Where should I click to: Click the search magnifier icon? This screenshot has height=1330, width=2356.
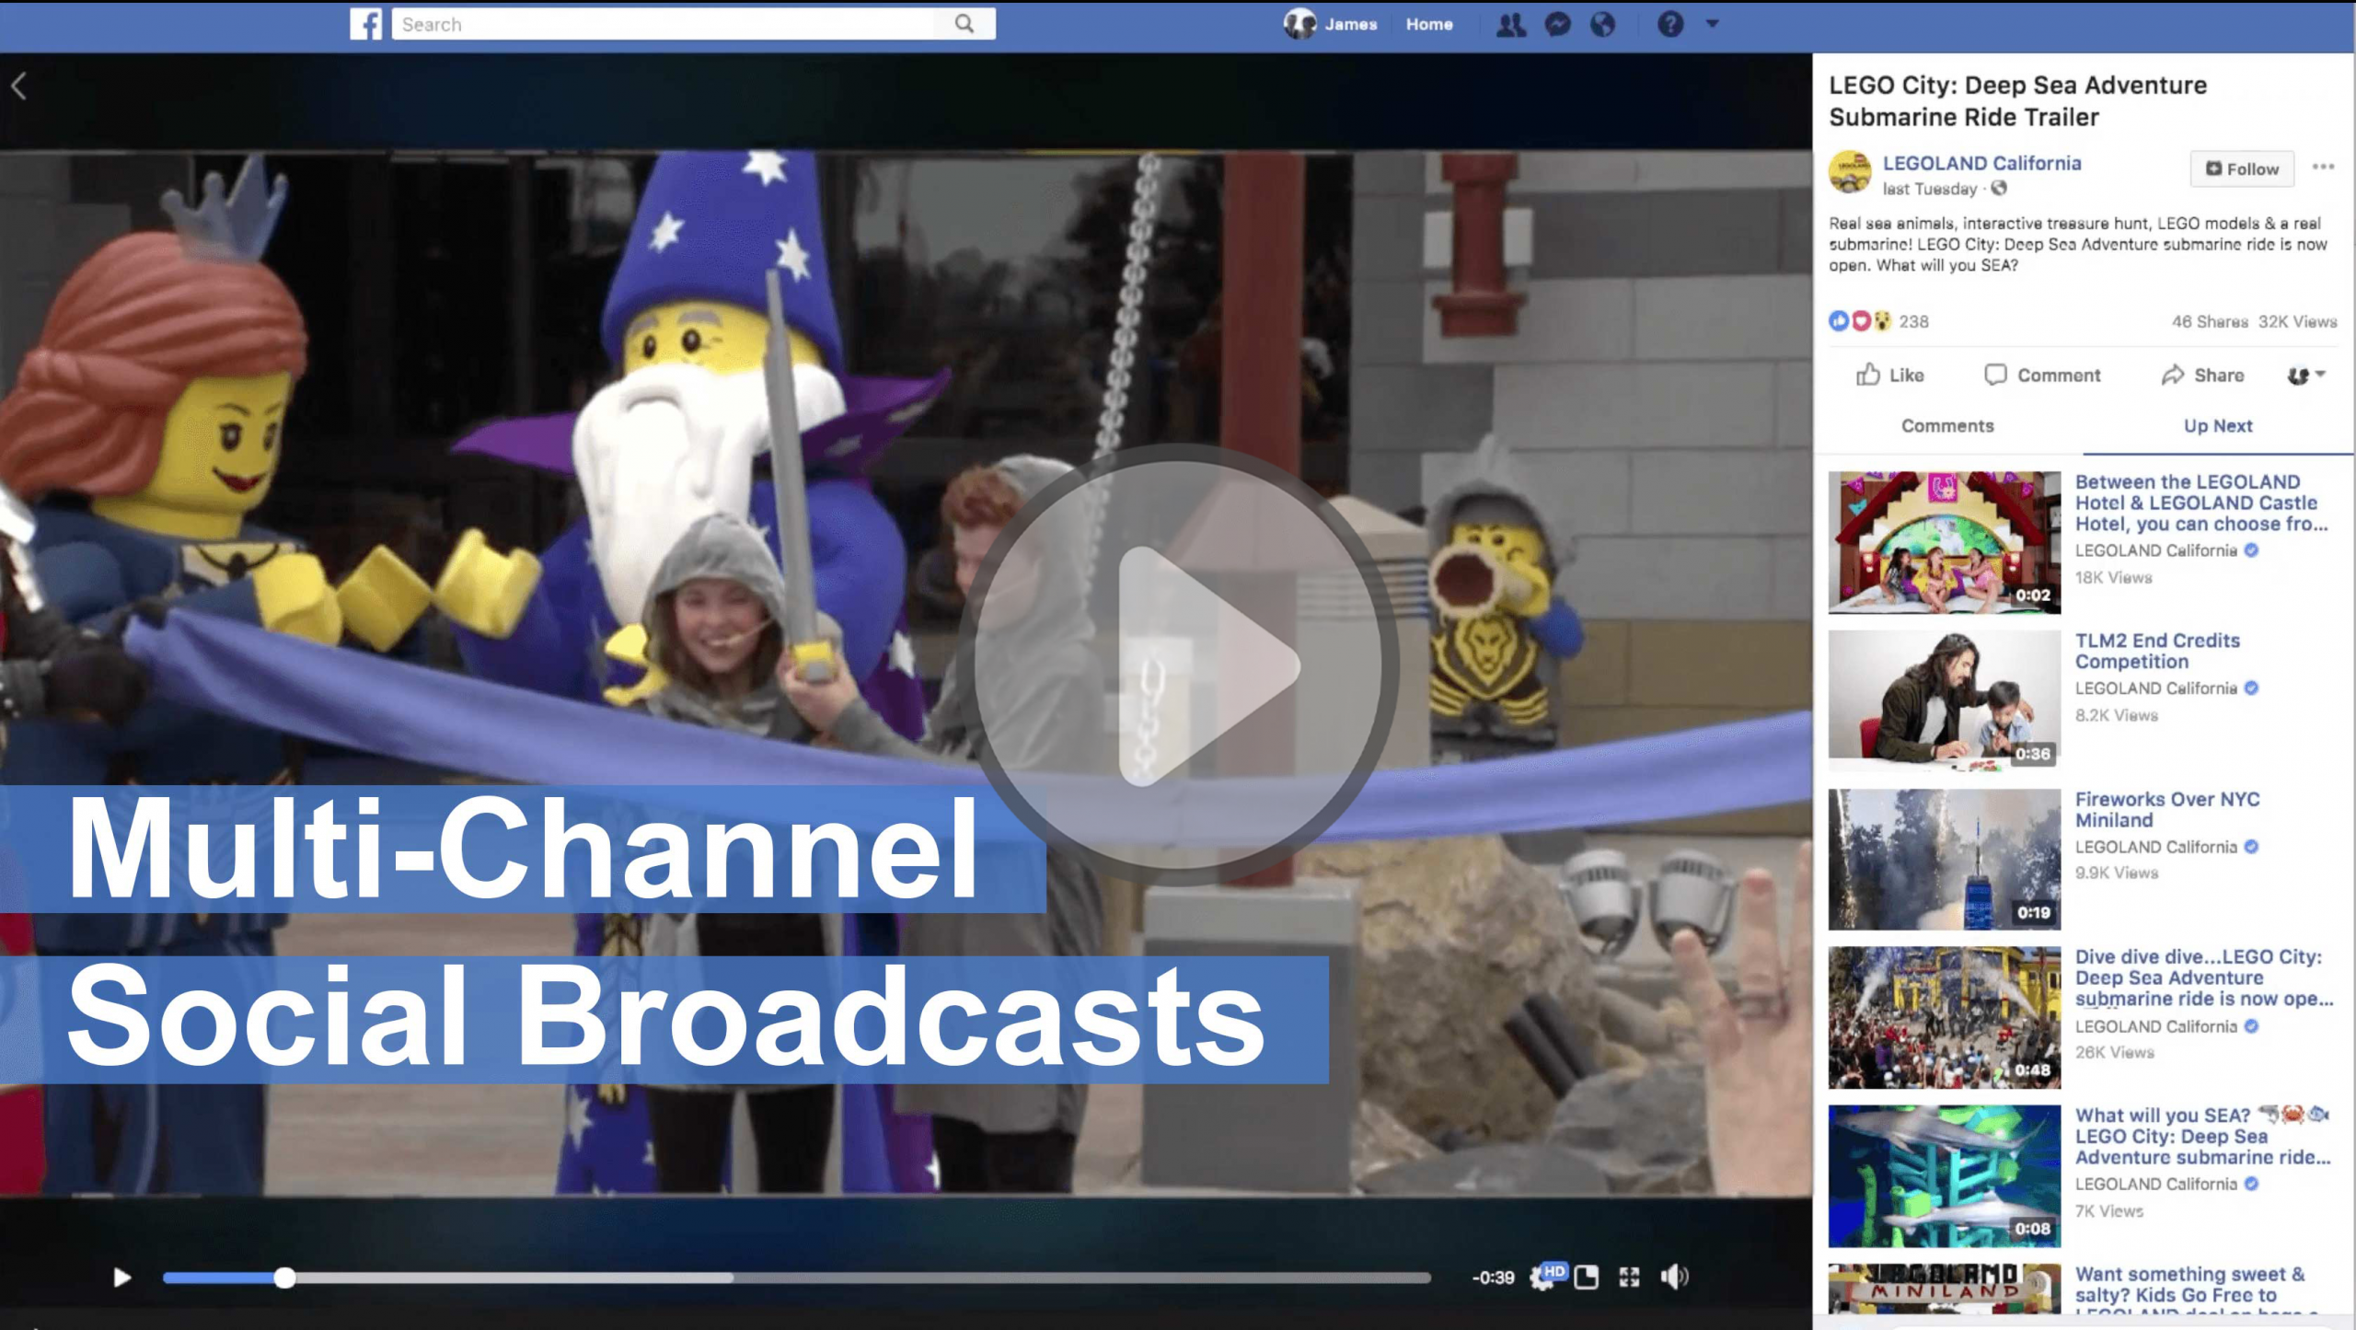(964, 24)
